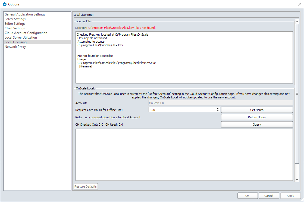The height and width of the screenshot is (202, 304).
Task: Click the red Flex.key location path
Action: 122,28
